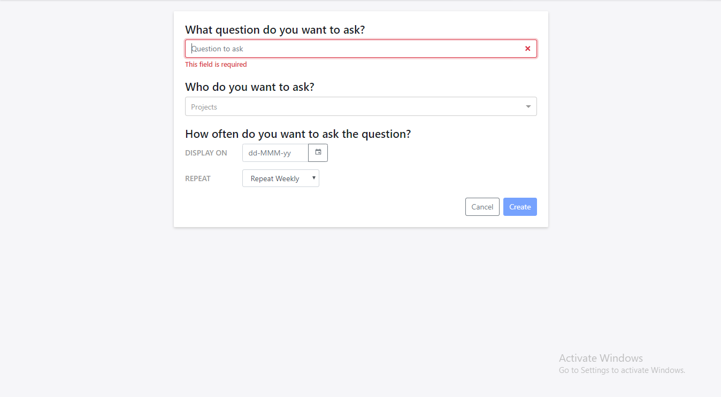Click 'Who do you want to ask?' heading
The width and height of the screenshot is (721, 397).
click(250, 87)
